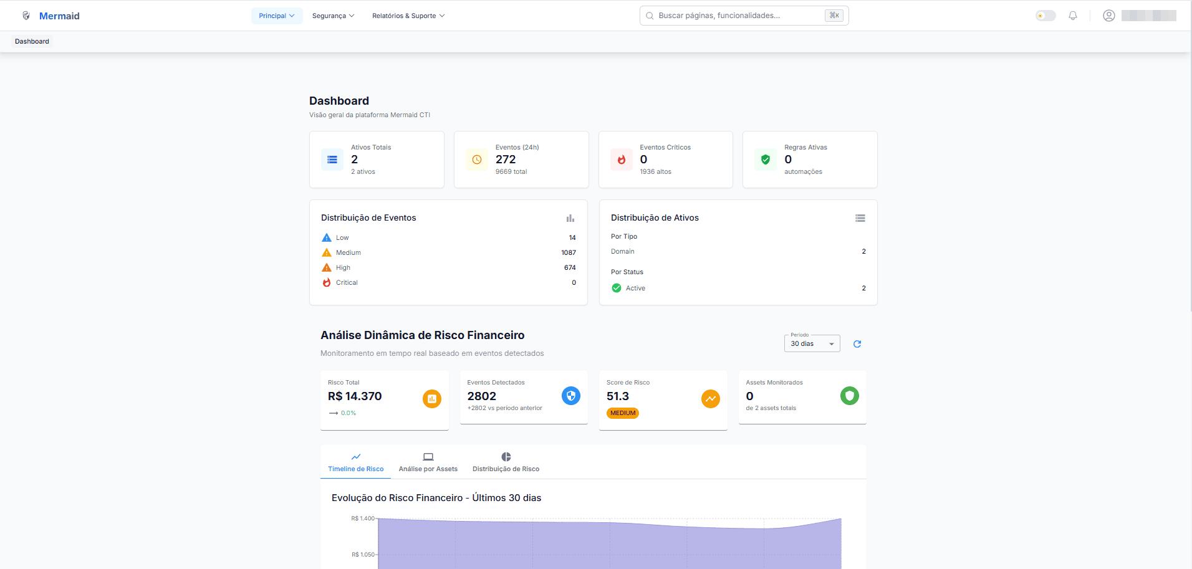The width and height of the screenshot is (1192, 569).
Task: Click the flame icon in Eventos Críticos card
Action: [x=622, y=160]
